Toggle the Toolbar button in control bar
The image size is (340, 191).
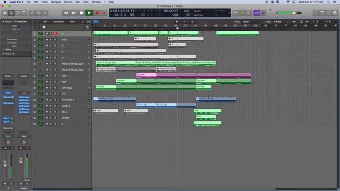[x=24, y=13]
